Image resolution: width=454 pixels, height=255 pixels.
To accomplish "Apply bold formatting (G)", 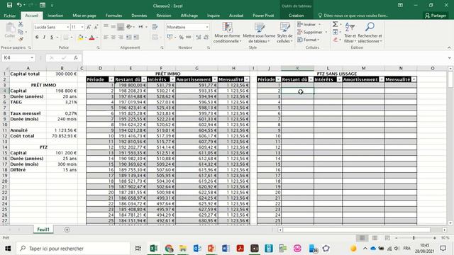I will click(37, 38).
